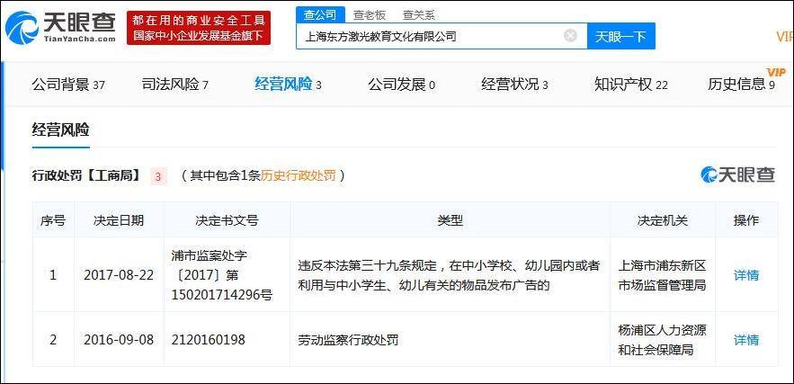Click the 决定日期 column header
Viewport: 794px width, 384px height.
[x=119, y=220]
